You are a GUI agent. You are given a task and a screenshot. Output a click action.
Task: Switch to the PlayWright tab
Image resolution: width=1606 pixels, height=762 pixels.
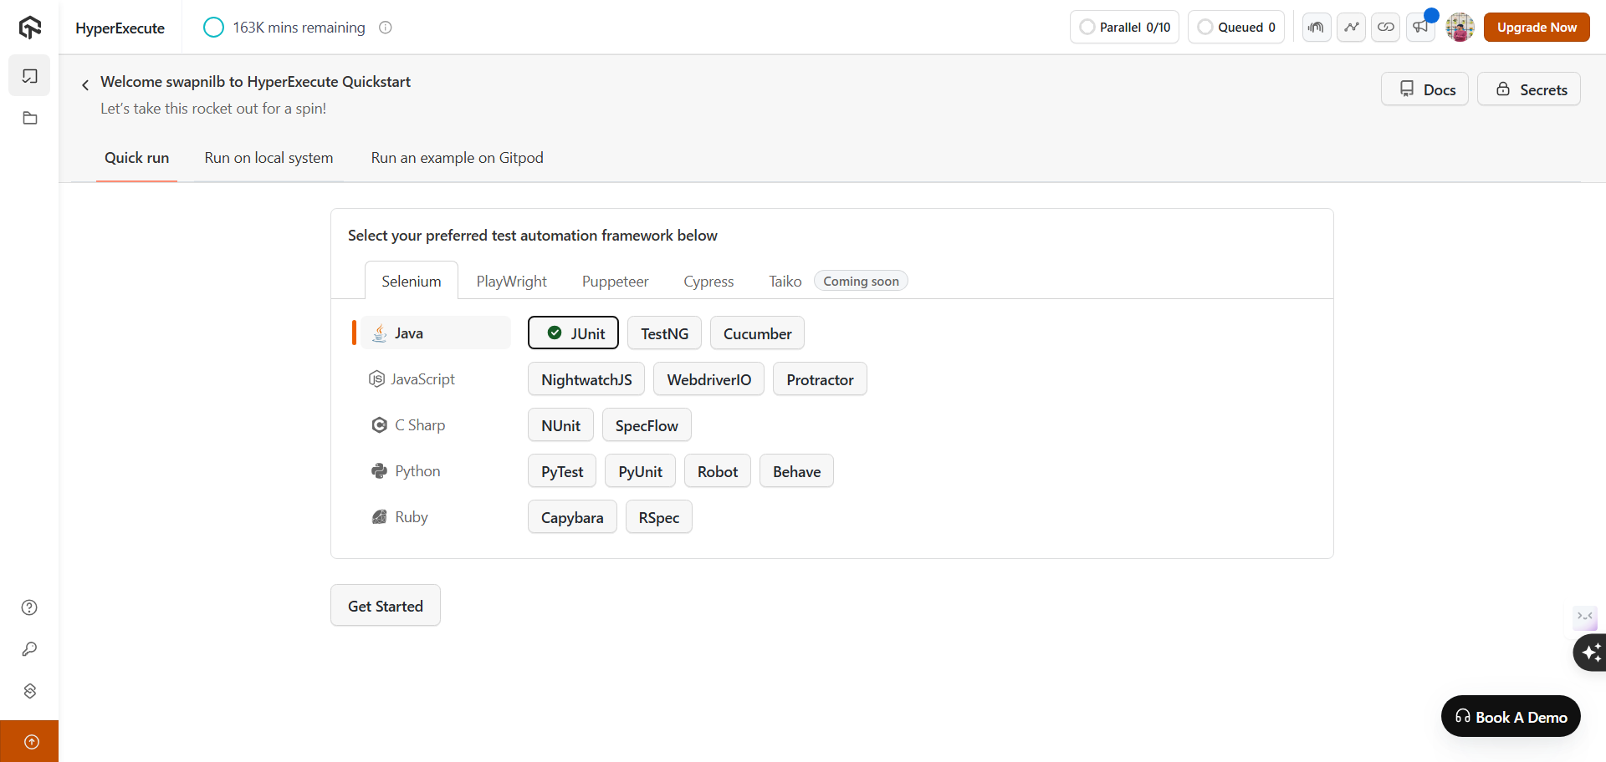[511, 282]
